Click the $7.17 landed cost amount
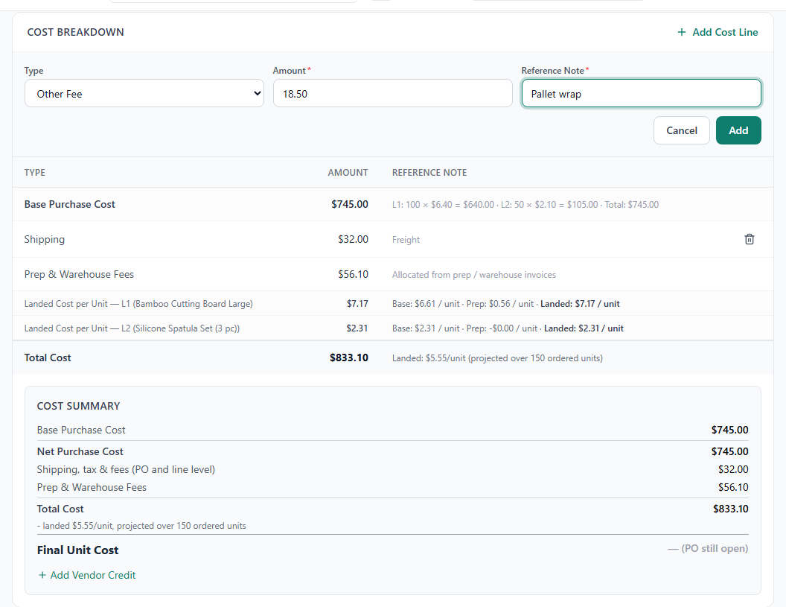The width and height of the screenshot is (786, 607). click(x=357, y=304)
